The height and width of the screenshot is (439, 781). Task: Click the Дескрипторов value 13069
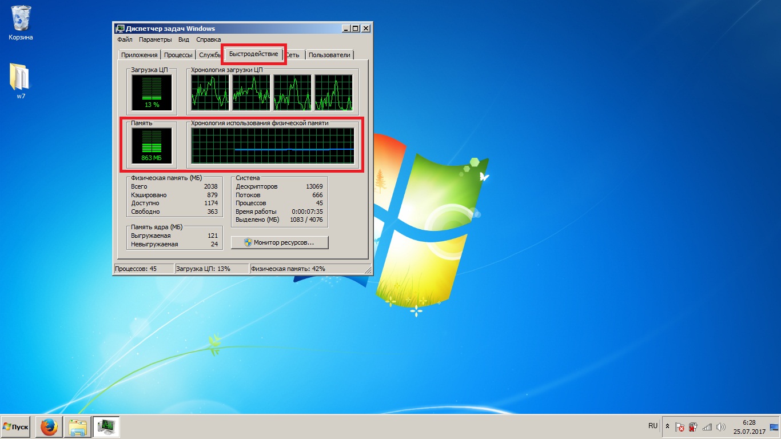click(314, 186)
